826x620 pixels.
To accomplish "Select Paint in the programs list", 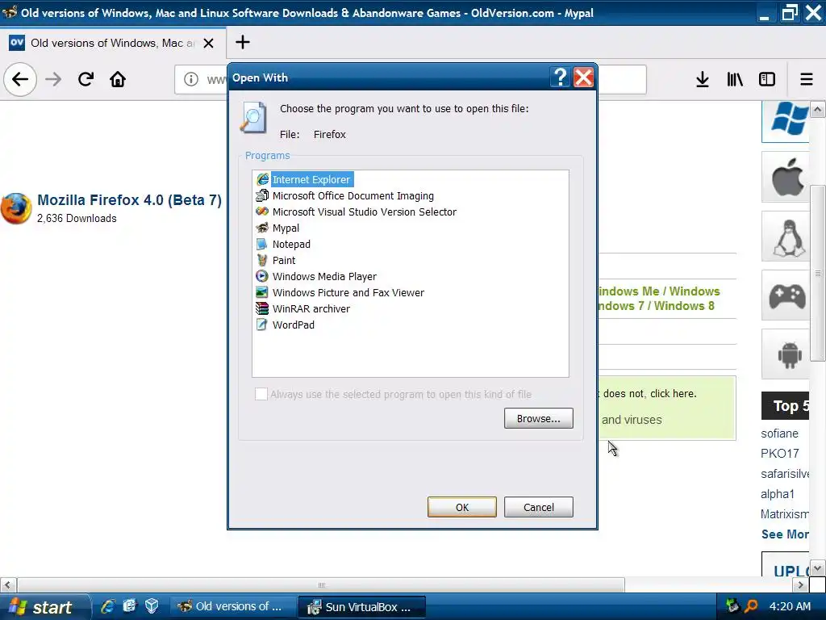I will pyautogui.click(x=284, y=261).
